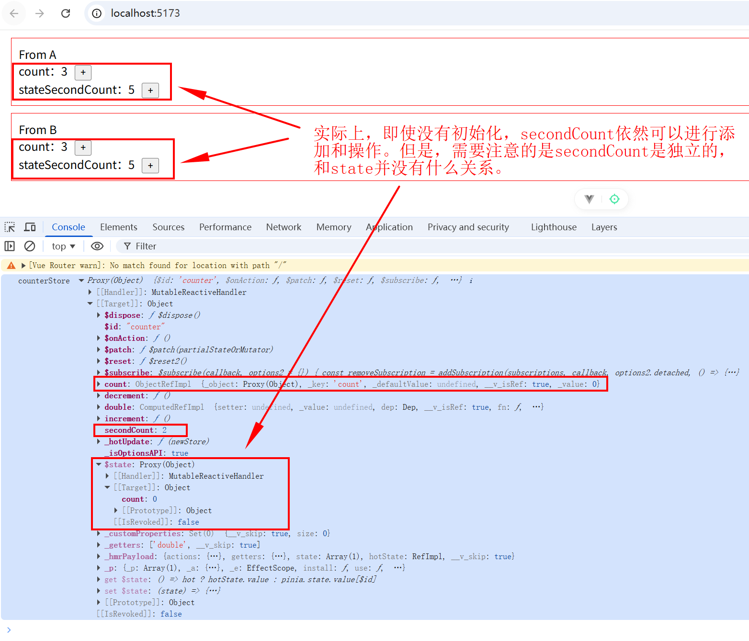This screenshot has width=749, height=641.
Task: Expand the $reset function entry
Action: coord(99,361)
